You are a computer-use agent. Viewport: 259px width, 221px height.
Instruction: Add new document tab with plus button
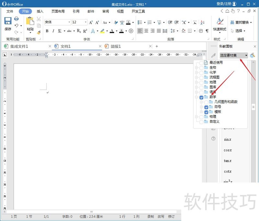157,46
